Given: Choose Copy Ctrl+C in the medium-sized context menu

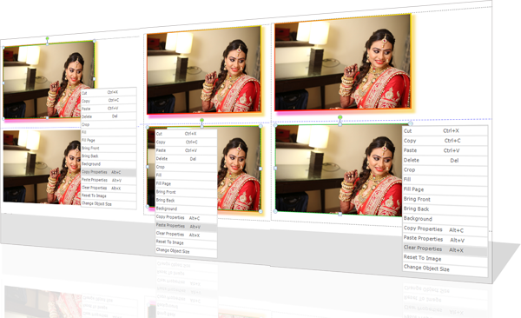Looking at the screenshot, I should coord(186,142).
